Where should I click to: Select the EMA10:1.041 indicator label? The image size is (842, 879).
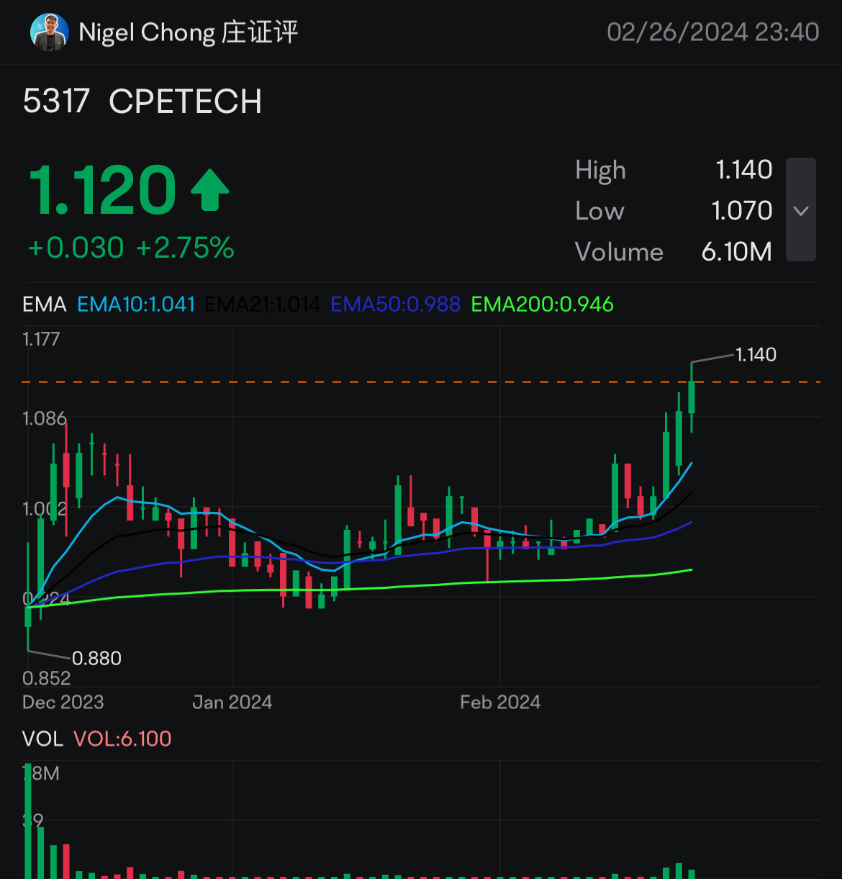tap(136, 305)
